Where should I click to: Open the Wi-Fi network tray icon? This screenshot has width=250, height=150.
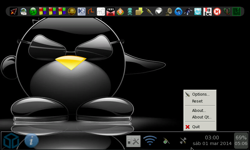[150, 140]
